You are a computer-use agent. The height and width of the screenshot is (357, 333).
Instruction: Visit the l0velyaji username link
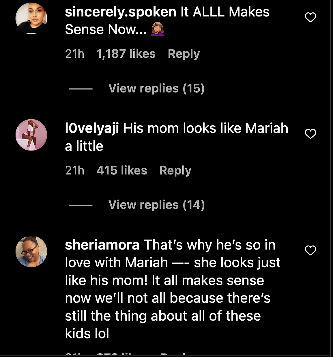click(x=92, y=129)
